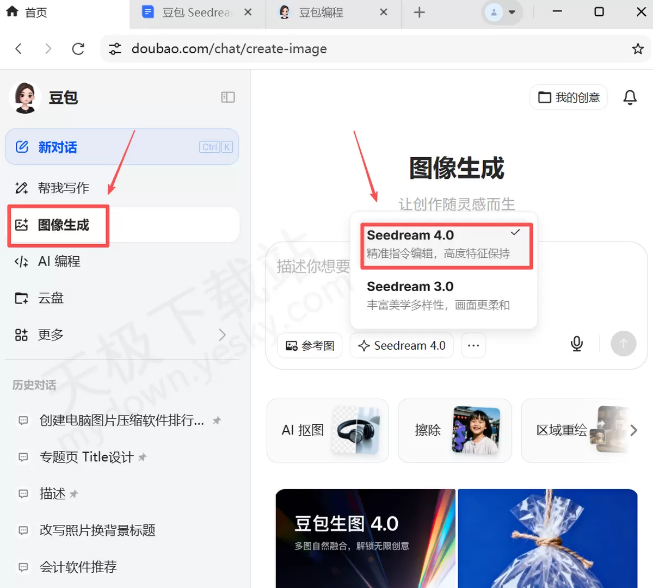
Task: Open a new browser tab
Action: point(419,13)
